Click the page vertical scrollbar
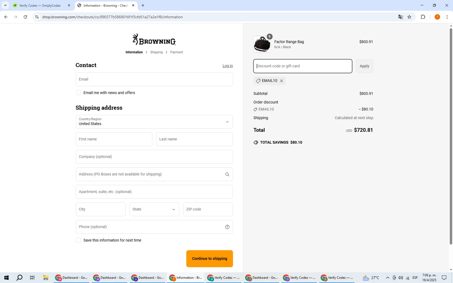The image size is (453, 283). [x=451, y=136]
